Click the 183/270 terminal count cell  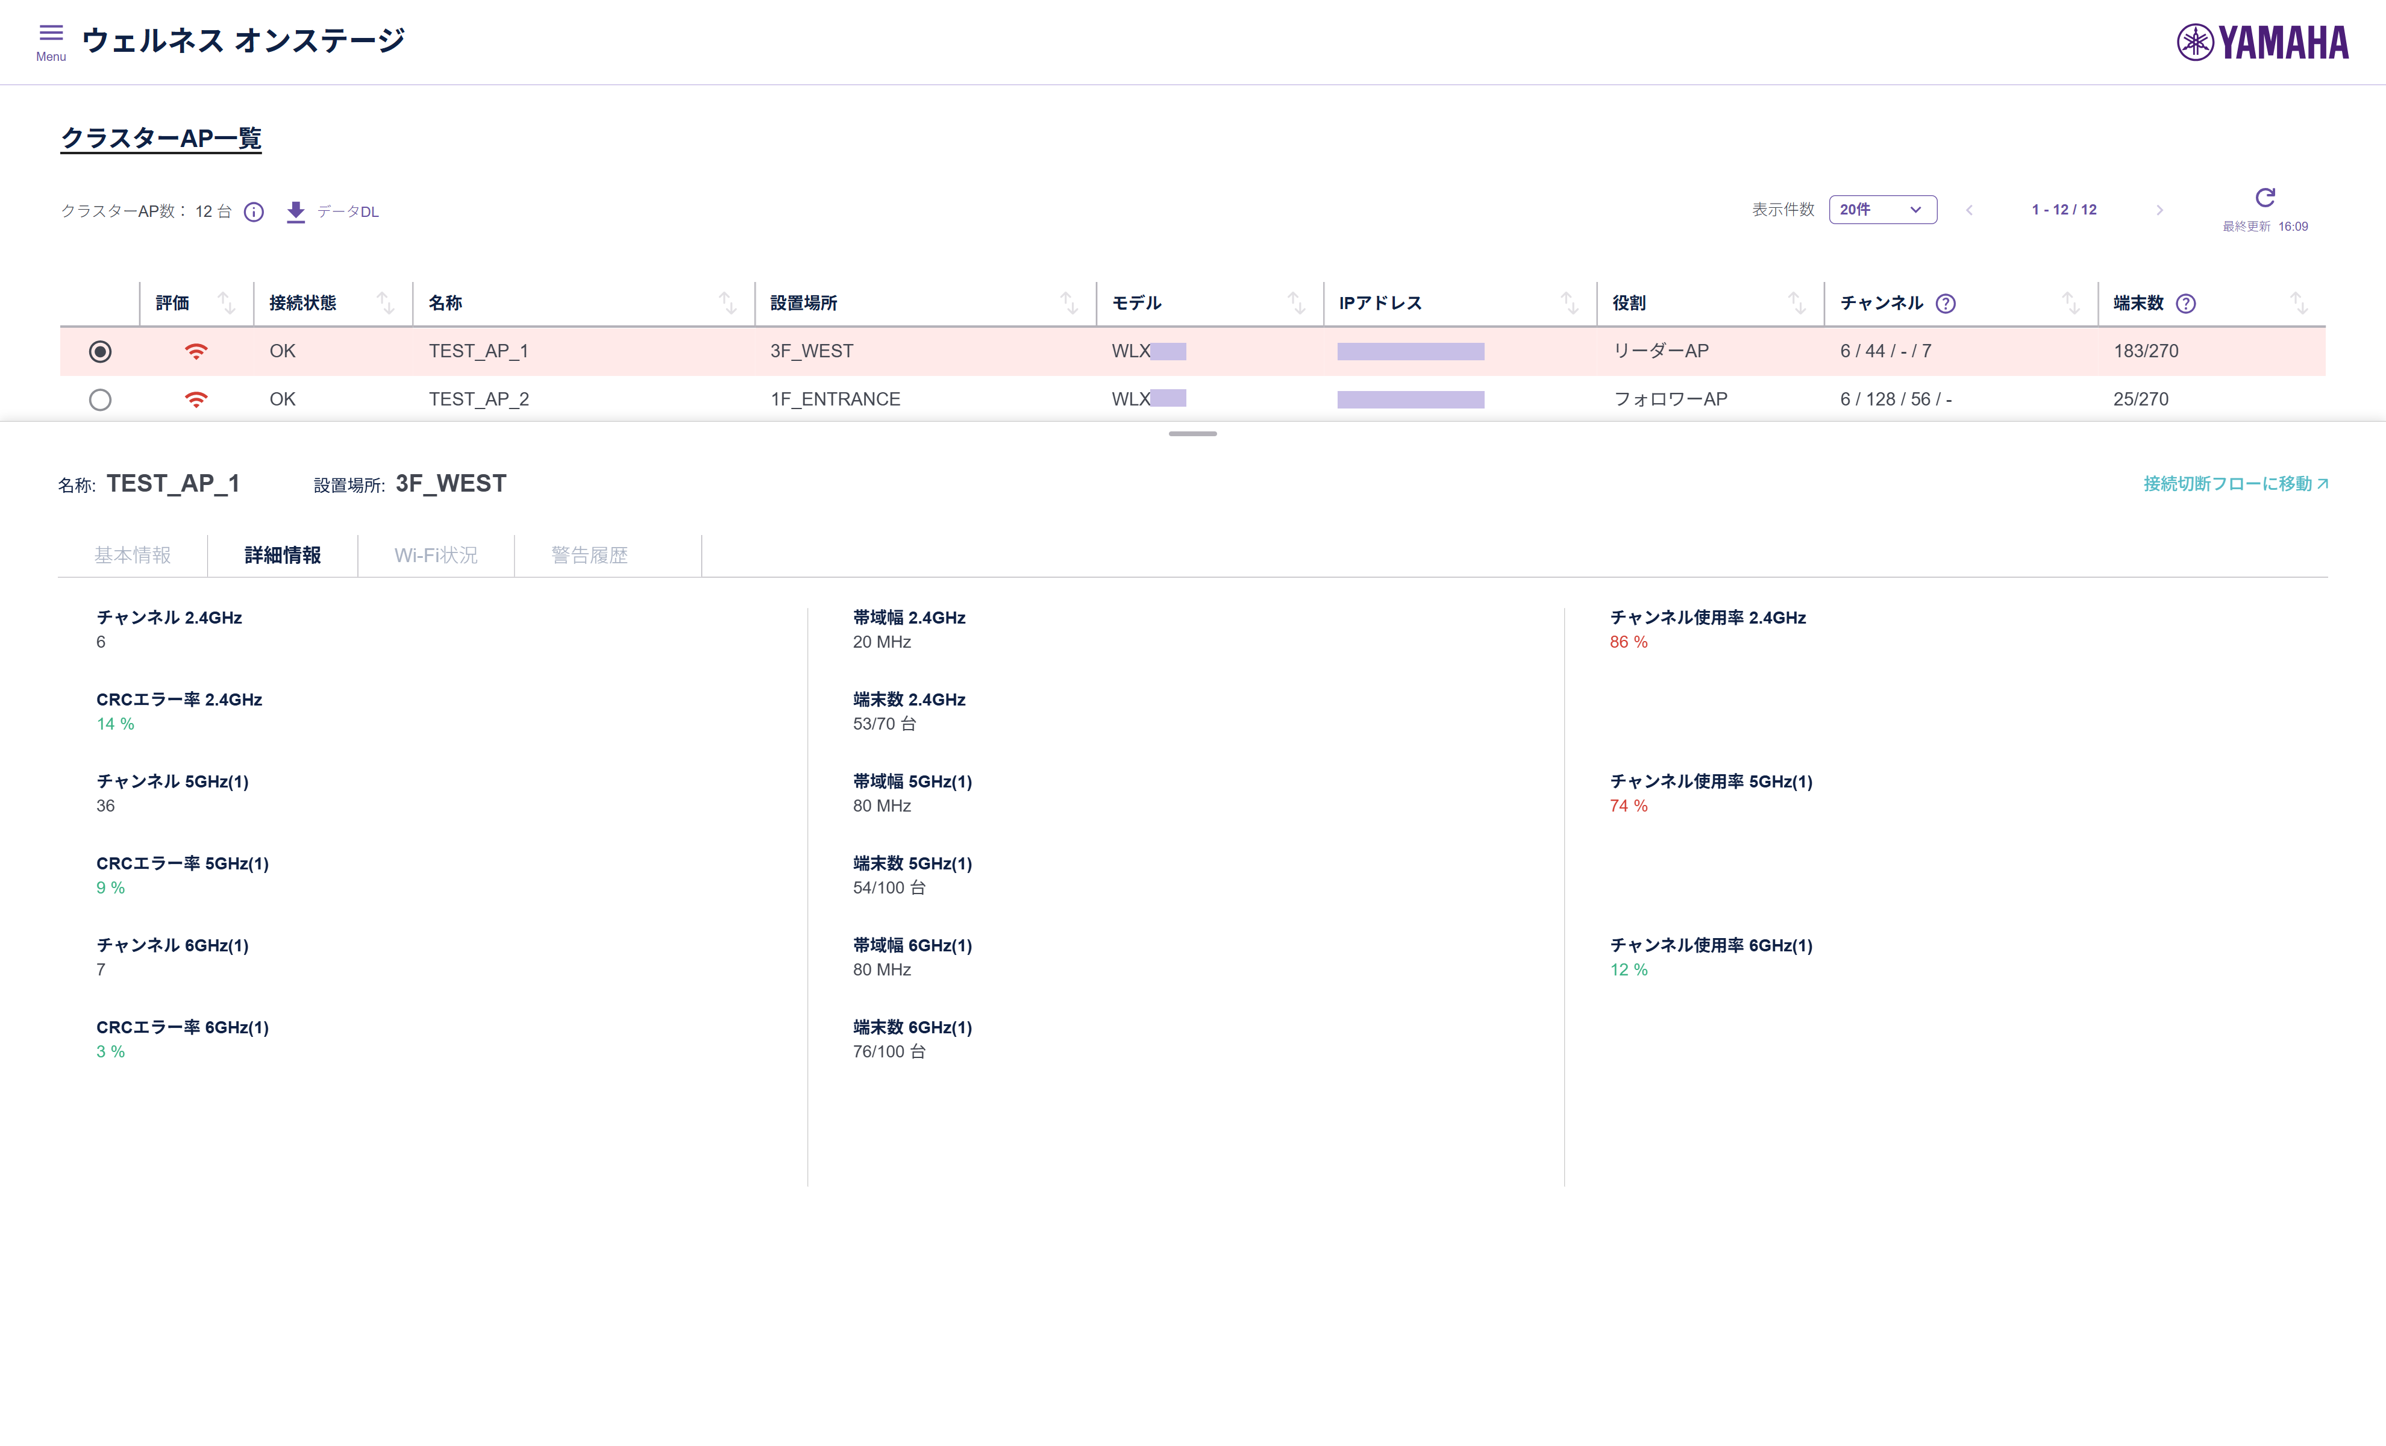click(x=2146, y=351)
